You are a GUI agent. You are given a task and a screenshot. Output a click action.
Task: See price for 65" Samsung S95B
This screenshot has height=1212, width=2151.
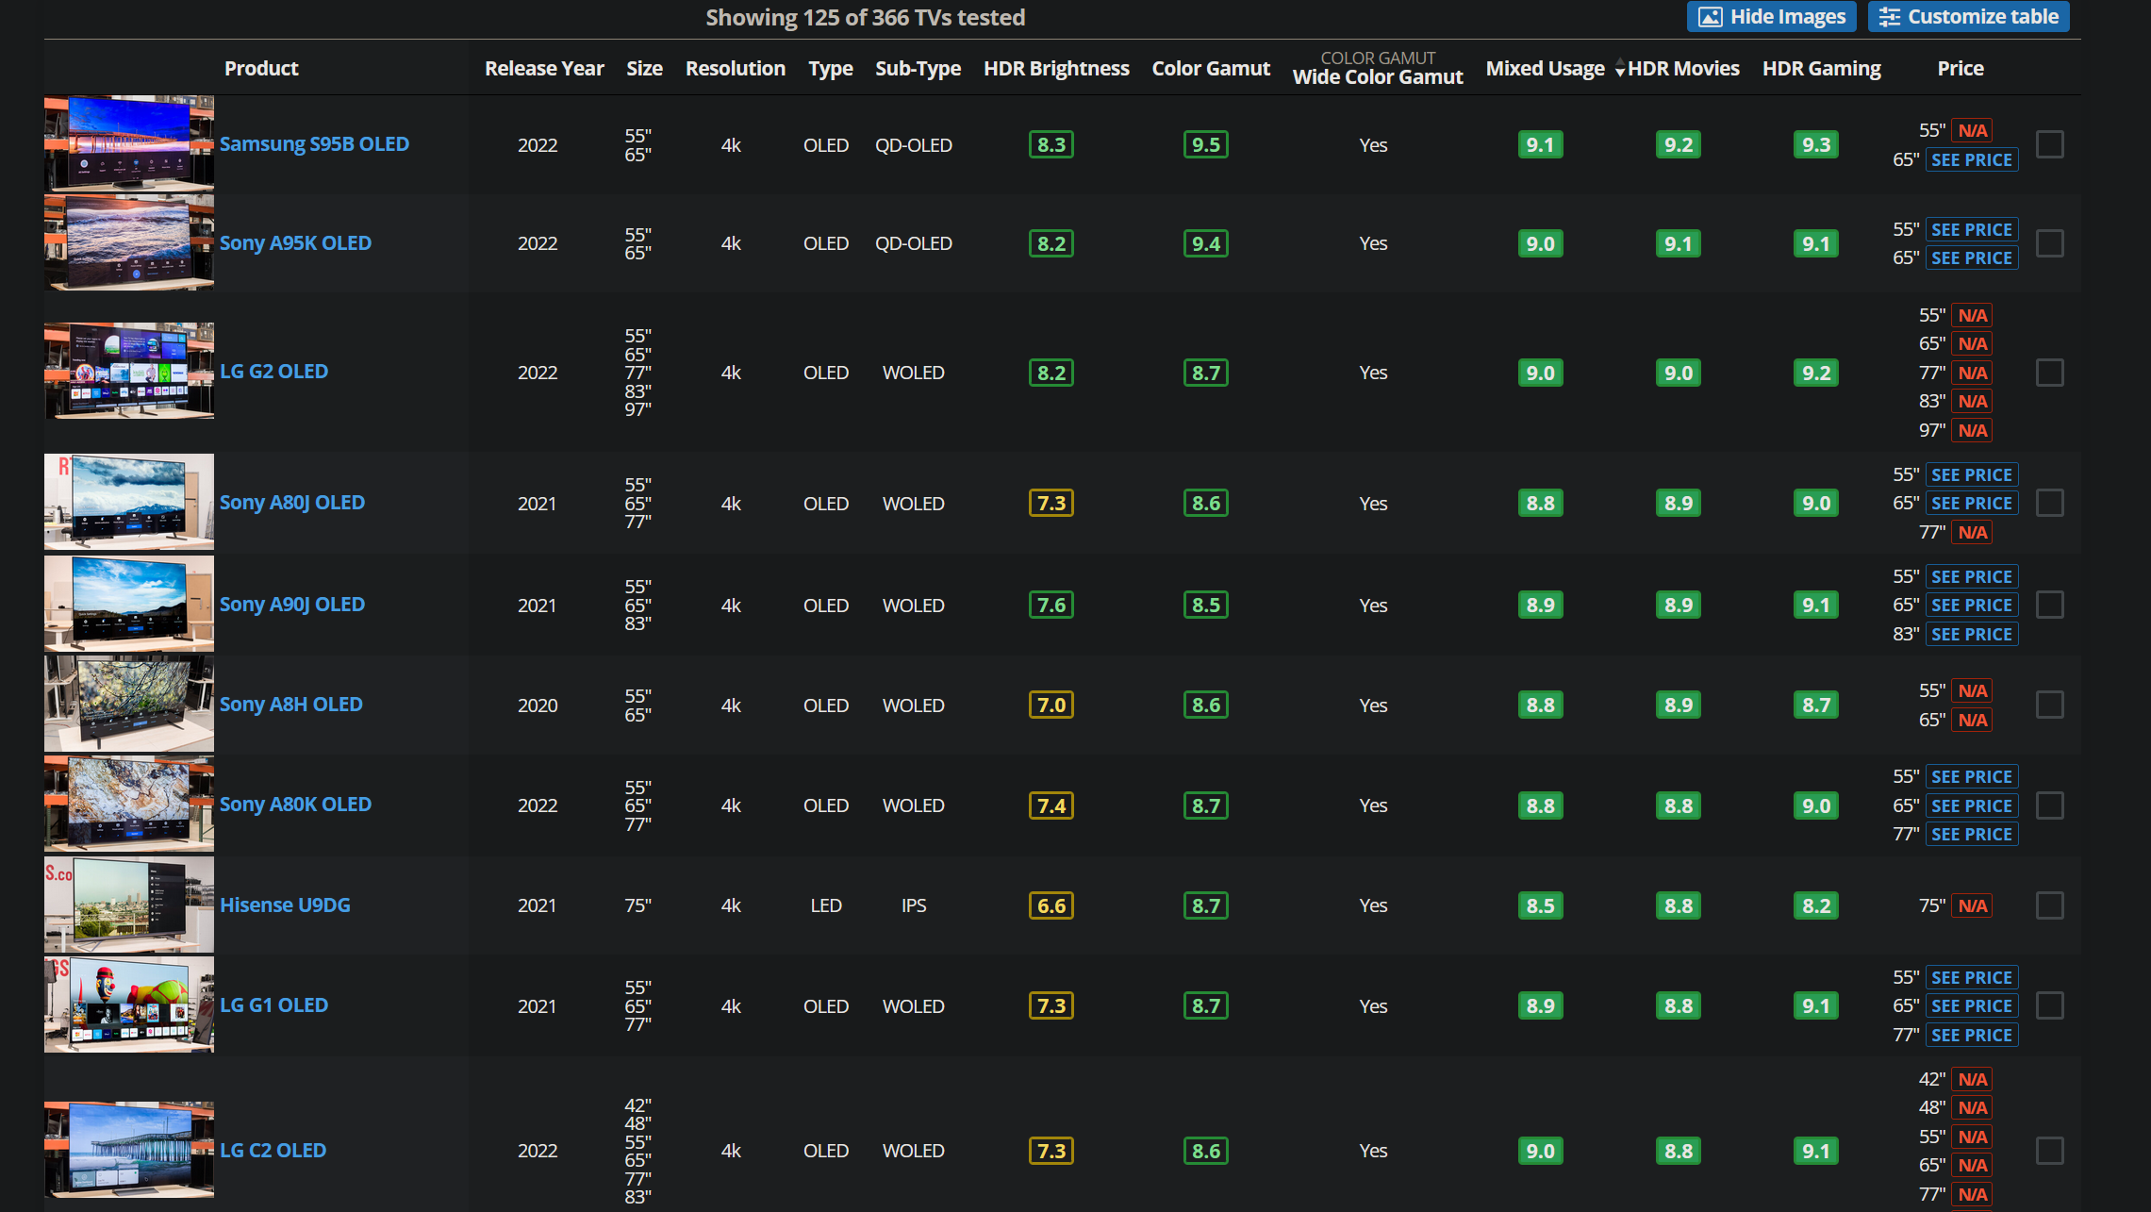point(1971,159)
